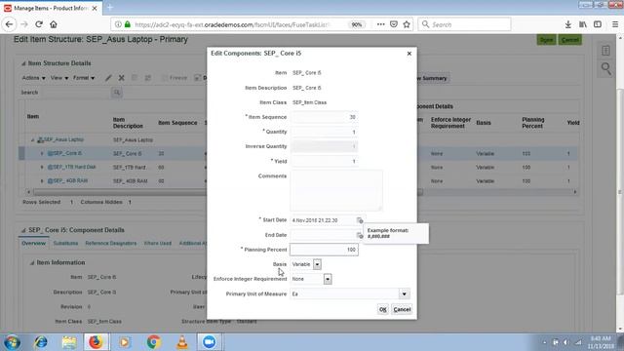Click the browser URL address bar
The image size is (624, 351).
pos(231,24)
